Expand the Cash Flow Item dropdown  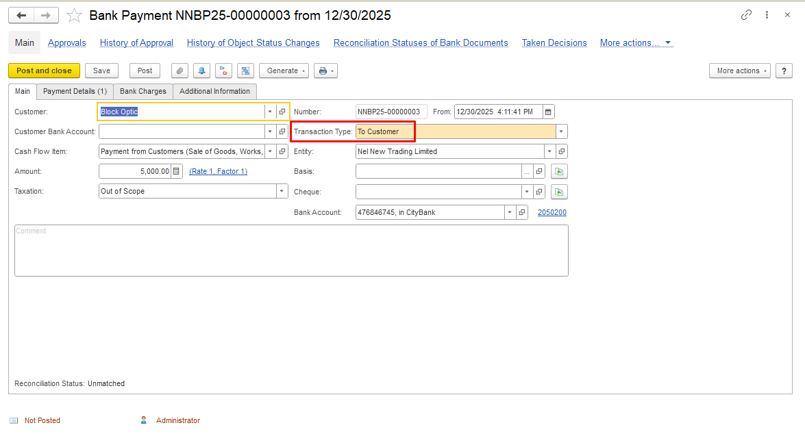pyautogui.click(x=270, y=151)
